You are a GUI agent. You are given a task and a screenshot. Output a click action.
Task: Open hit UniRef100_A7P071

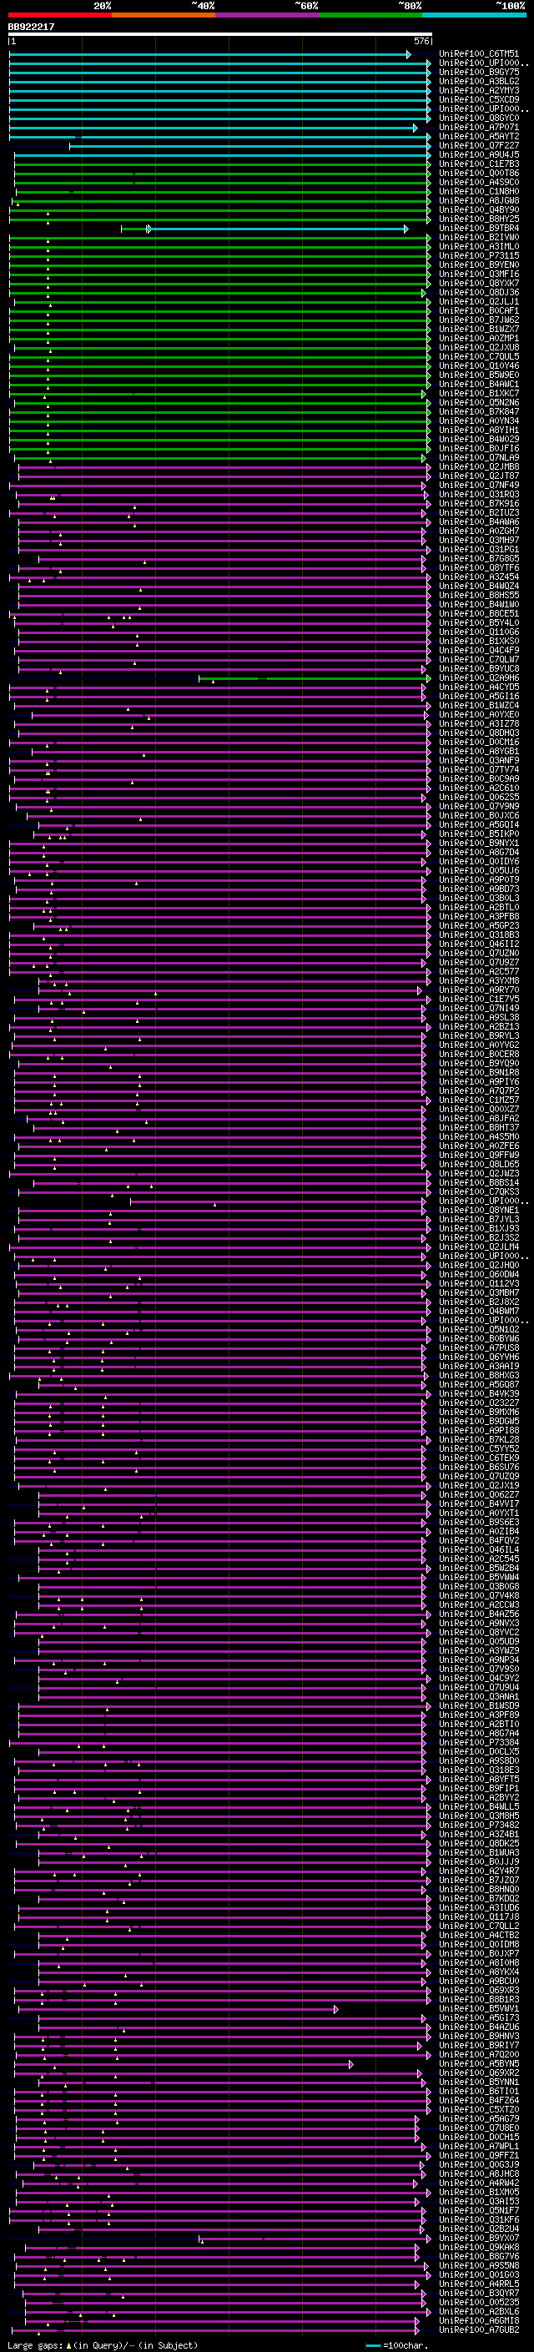click(479, 127)
